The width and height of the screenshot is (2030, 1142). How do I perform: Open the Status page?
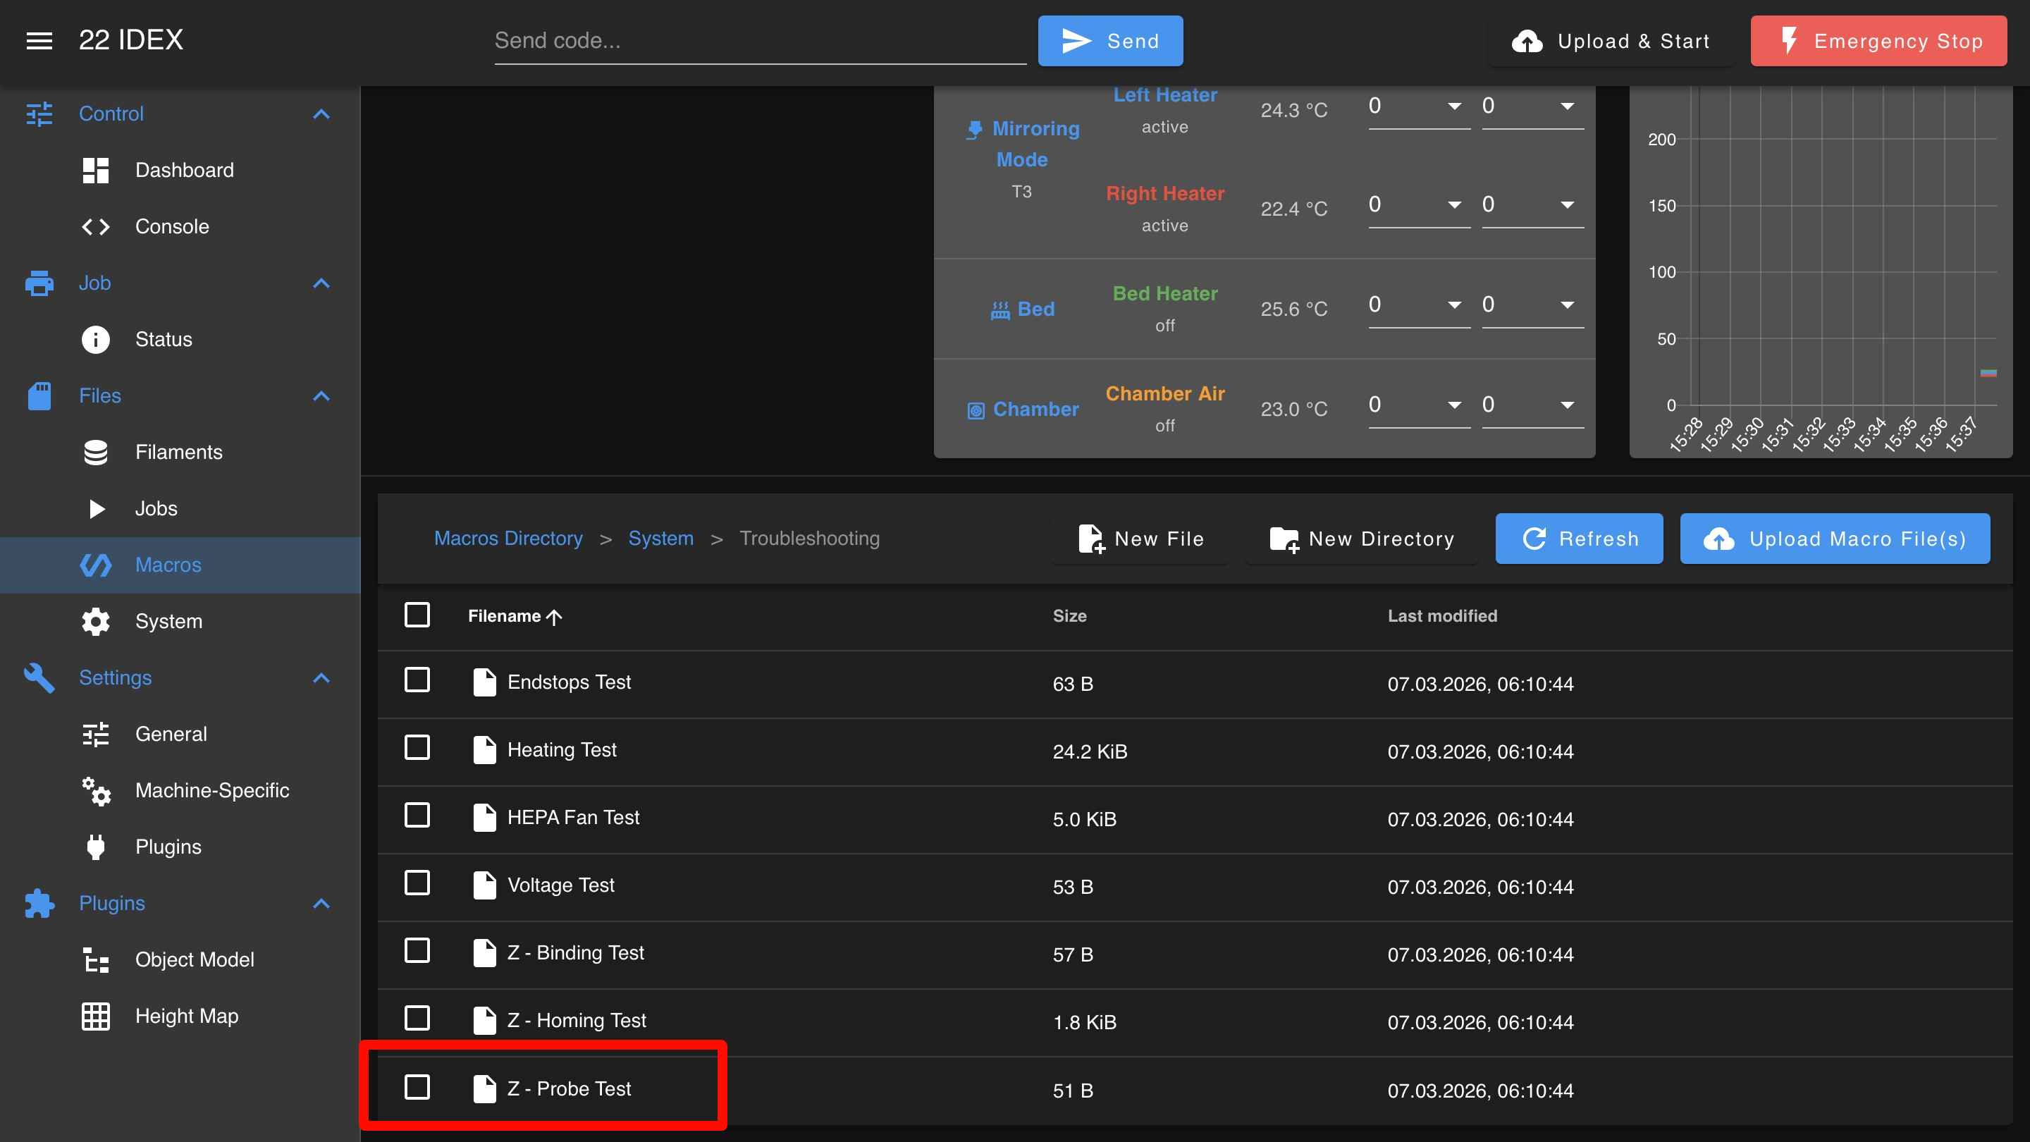(x=180, y=340)
